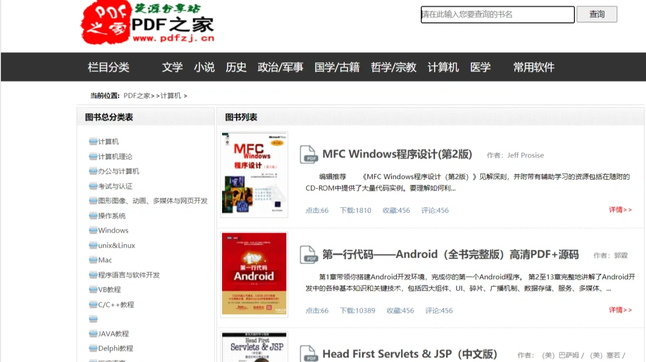Click the drive icon next to 计算机理论

click(x=93, y=156)
